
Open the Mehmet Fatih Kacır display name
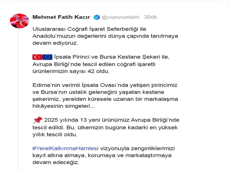pyautogui.click(x=61, y=17)
